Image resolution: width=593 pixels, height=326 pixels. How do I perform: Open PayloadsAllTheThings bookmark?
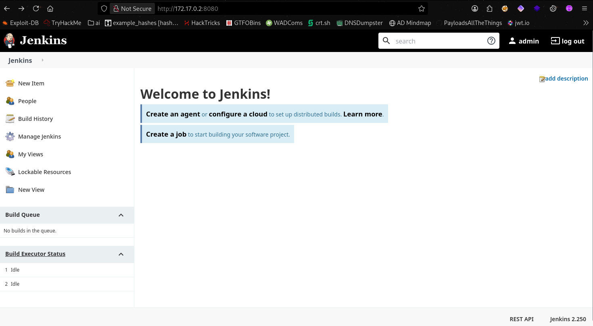469,23
